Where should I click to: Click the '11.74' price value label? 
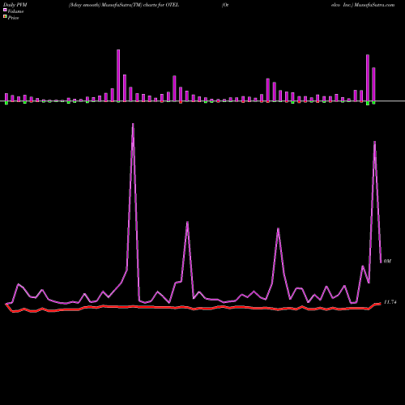coord(390,302)
